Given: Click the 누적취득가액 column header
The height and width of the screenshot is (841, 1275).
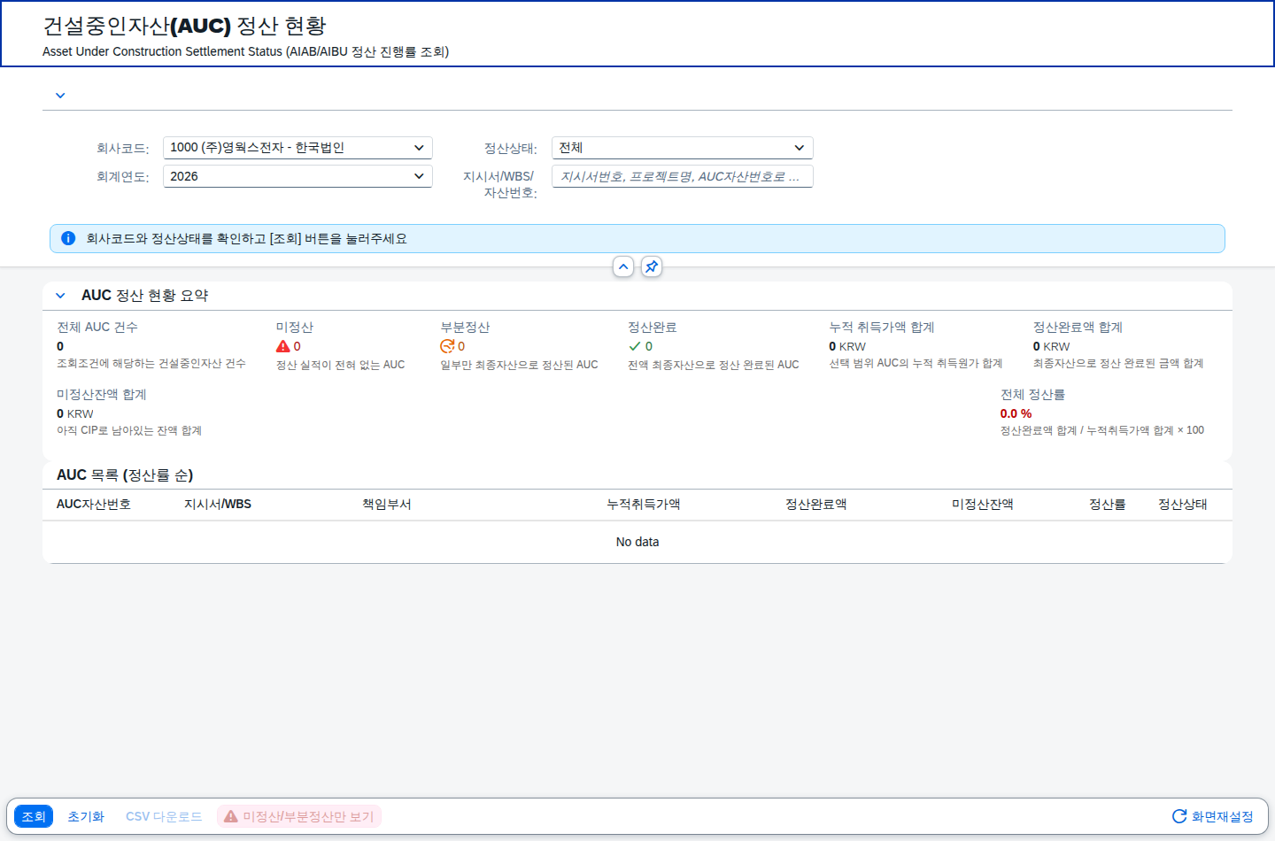Looking at the screenshot, I should (x=644, y=504).
